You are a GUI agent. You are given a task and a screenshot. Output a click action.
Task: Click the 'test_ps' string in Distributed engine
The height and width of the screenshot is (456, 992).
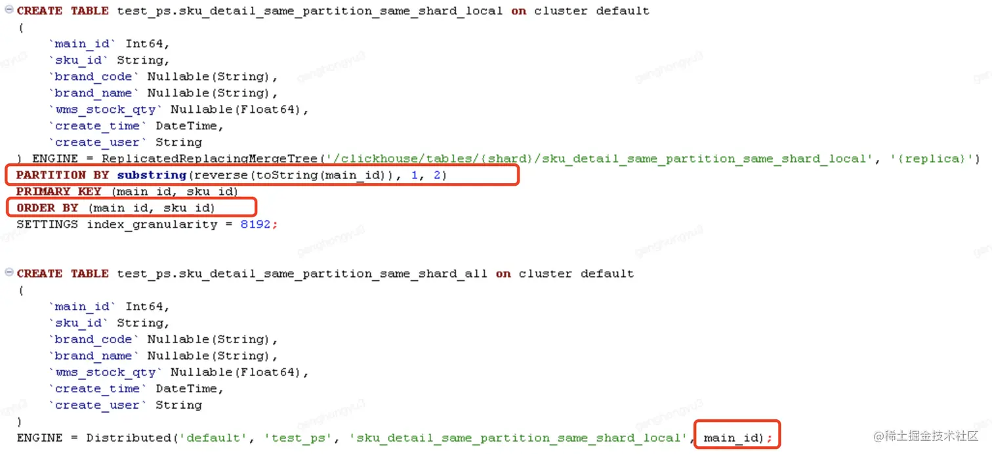tap(300, 438)
